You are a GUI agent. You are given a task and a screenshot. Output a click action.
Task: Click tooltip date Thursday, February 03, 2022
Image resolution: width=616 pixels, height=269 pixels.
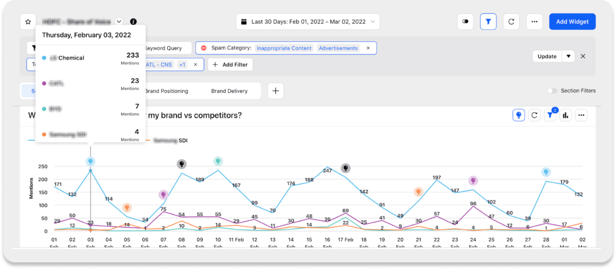pyautogui.click(x=86, y=35)
